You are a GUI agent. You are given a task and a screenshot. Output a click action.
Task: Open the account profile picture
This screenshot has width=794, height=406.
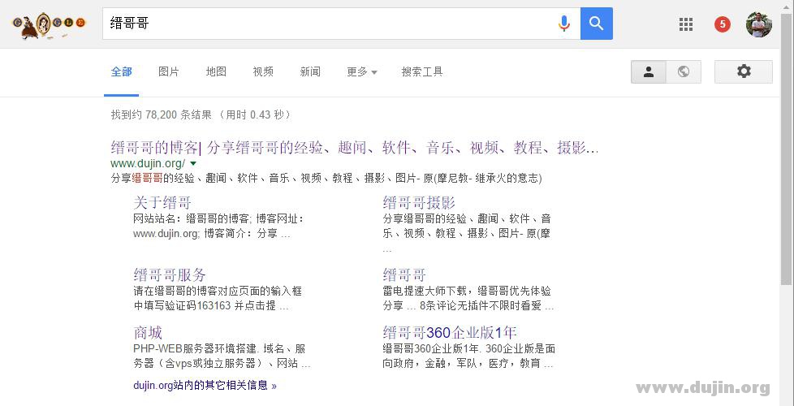pos(759,24)
